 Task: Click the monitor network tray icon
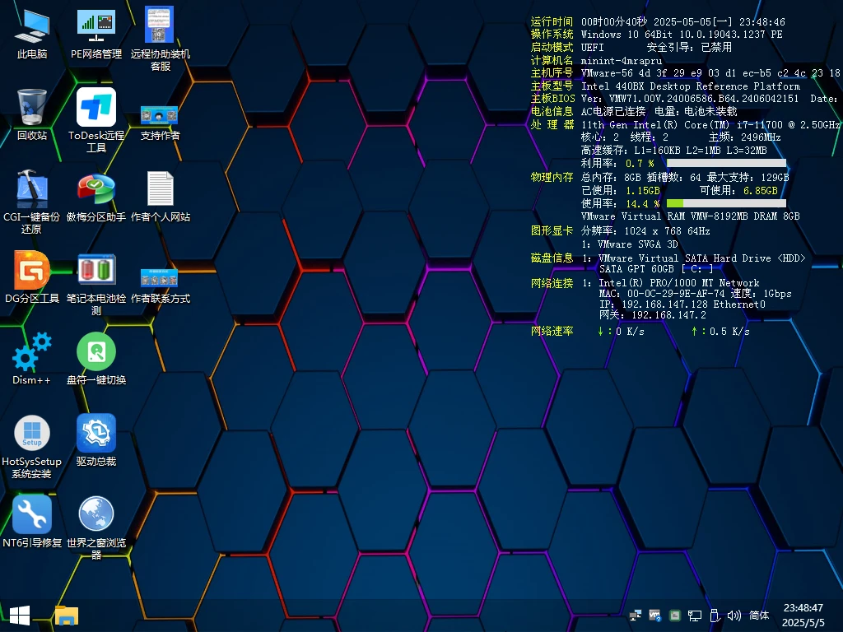pos(695,616)
